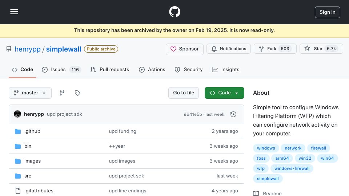Select the network topic tag
The image size is (349, 196).
293,148
